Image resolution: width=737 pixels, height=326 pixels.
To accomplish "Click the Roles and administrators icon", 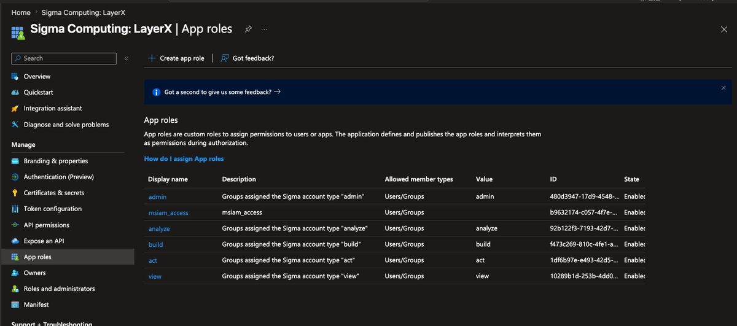I will [x=15, y=289].
